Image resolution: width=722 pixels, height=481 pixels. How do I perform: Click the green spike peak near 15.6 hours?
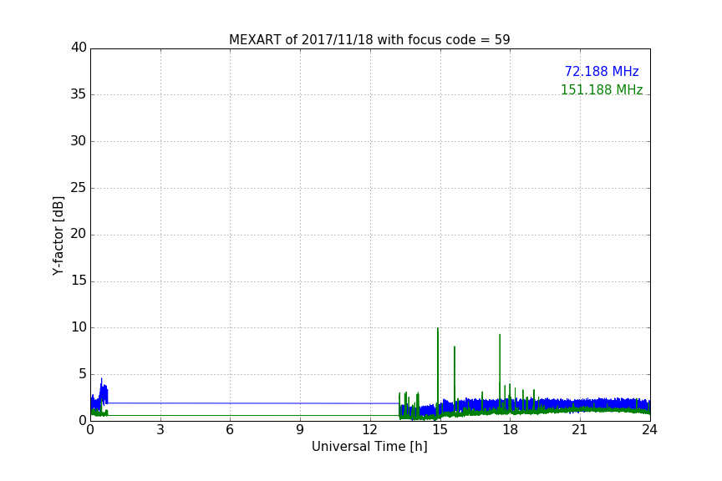point(455,347)
